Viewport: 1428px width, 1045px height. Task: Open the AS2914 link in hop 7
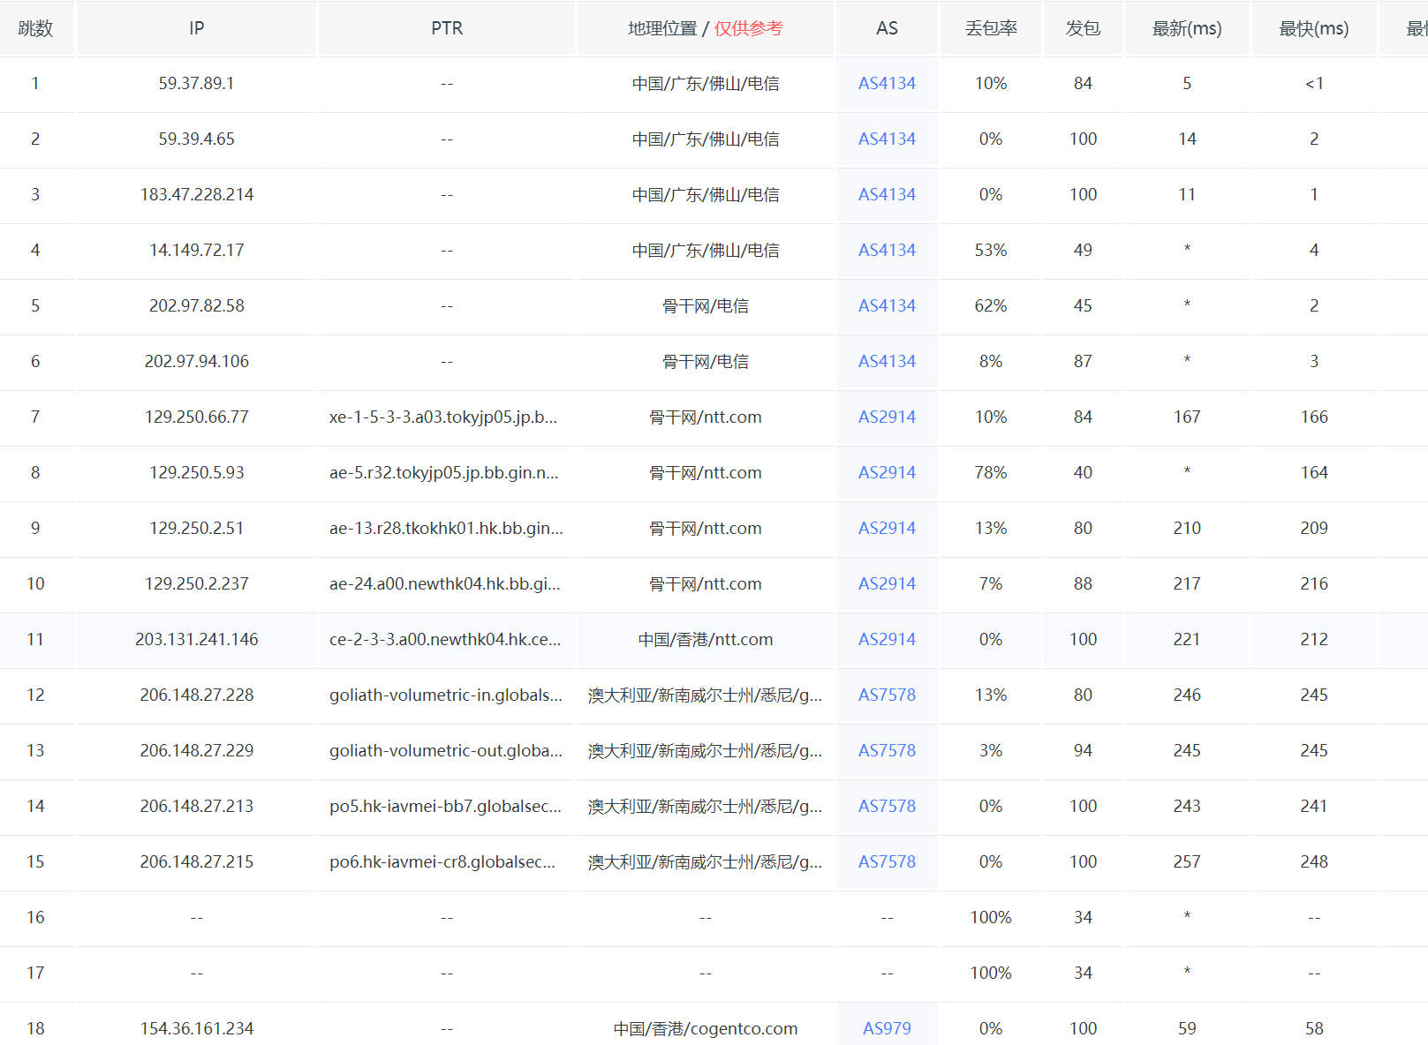pyautogui.click(x=887, y=417)
